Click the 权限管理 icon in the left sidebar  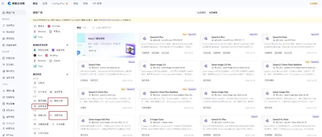coord(4,128)
